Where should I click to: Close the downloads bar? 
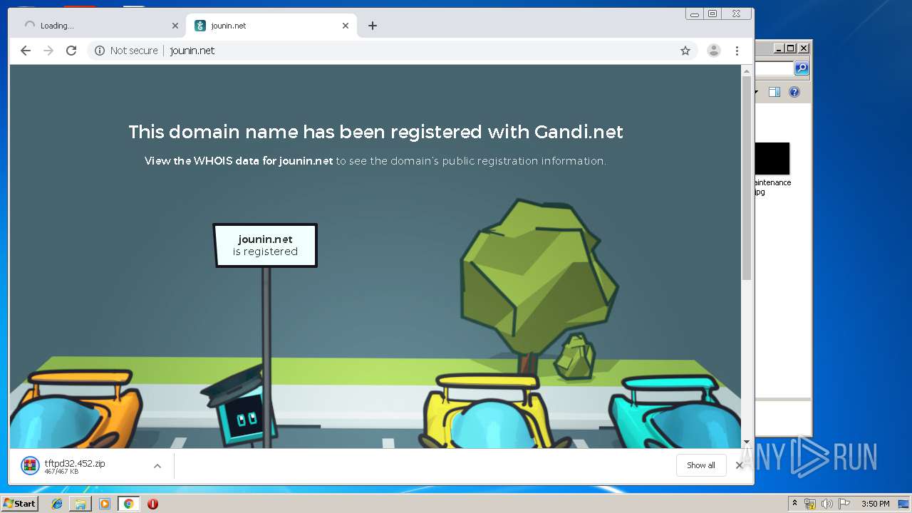[x=739, y=465]
